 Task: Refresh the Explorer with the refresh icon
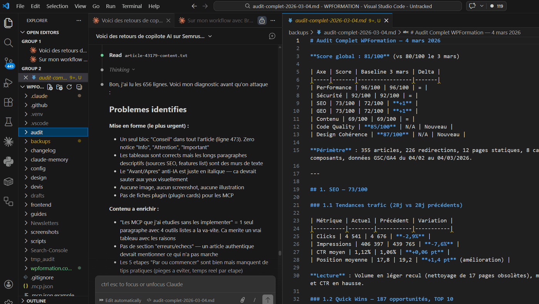69,87
